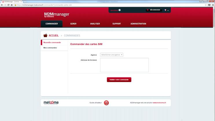Image resolution: width=215 pixels, height=121 pixels.
Task: Open the www.matooma.fr link
Action: [159, 103]
